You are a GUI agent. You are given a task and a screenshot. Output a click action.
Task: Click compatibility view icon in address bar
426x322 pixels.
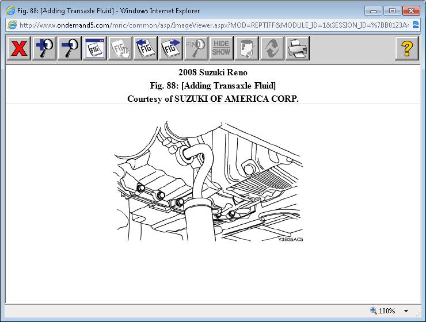pyautogui.click(x=416, y=25)
